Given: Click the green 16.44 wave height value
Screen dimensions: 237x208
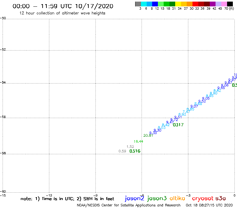Looking at the screenshot, I should coord(138,141).
